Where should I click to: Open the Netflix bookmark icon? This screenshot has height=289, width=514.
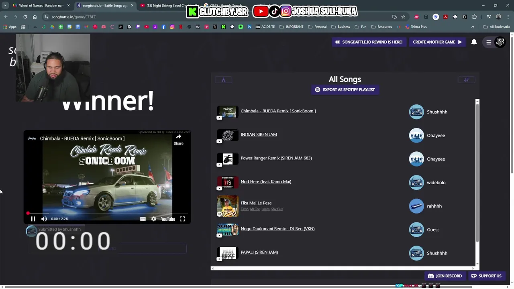(x=181, y=26)
